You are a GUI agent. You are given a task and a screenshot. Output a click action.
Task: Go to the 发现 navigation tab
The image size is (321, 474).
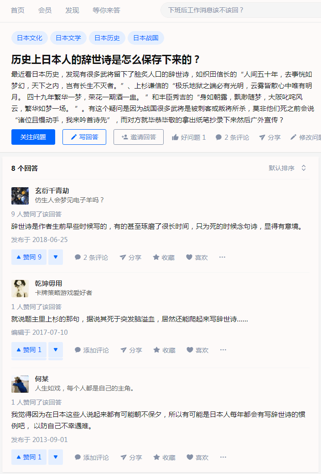(72, 11)
